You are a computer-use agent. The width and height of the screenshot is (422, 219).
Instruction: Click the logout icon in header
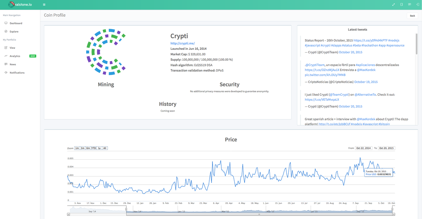(x=417, y=5)
